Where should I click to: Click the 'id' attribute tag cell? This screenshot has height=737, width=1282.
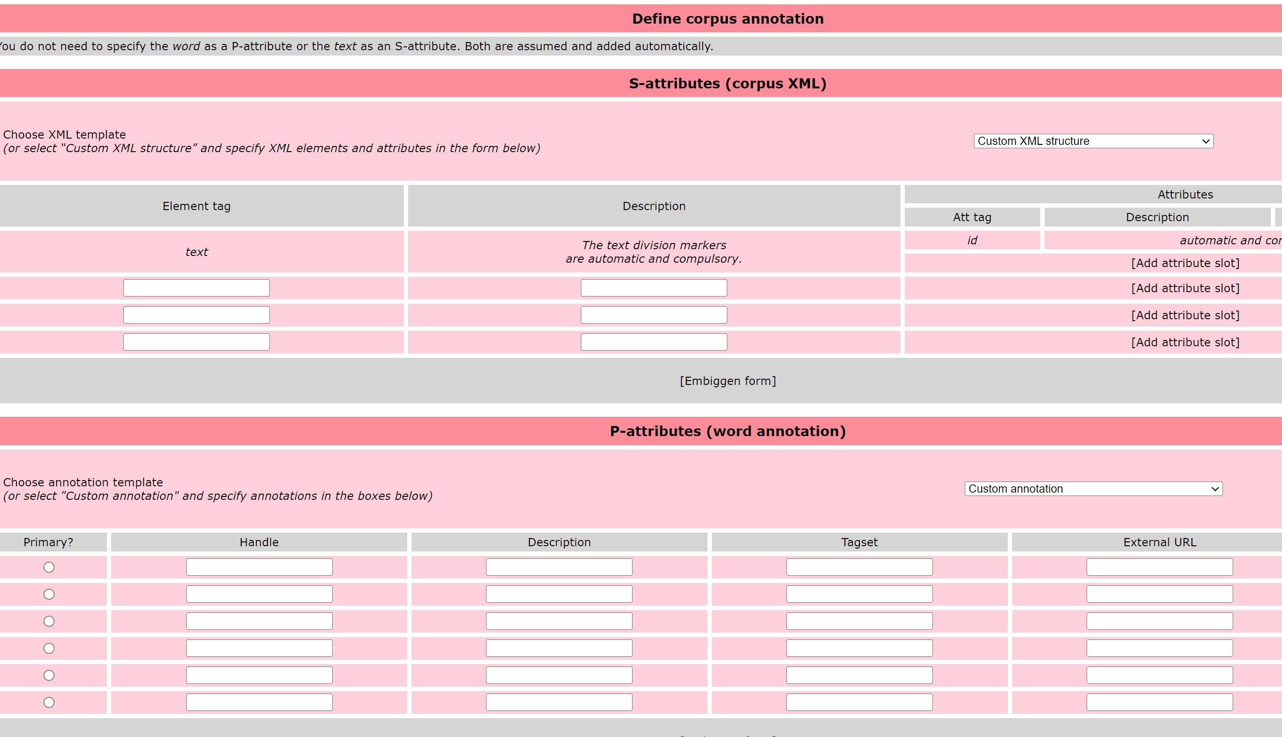(x=972, y=241)
